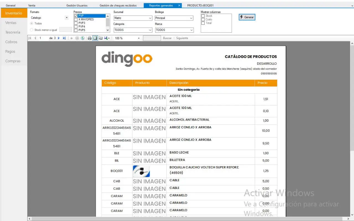
Task: Open the export/save report dropdown
Action: point(107,38)
